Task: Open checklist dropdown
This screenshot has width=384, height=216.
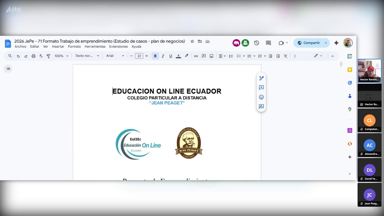Action: pos(241,56)
